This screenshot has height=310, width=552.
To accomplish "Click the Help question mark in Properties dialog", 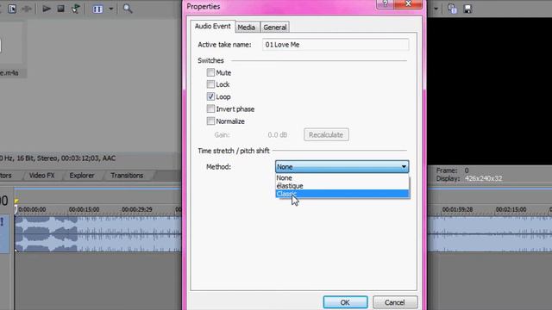I will pyautogui.click(x=386, y=3).
